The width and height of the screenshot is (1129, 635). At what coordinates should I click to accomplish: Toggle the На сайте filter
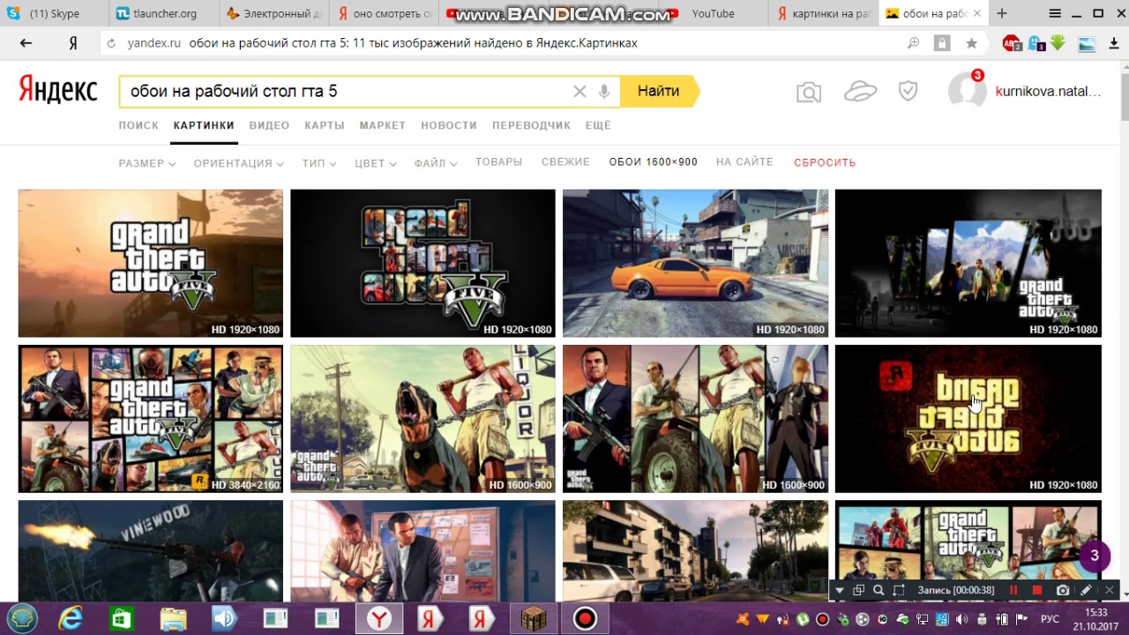(x=744, y=162)
